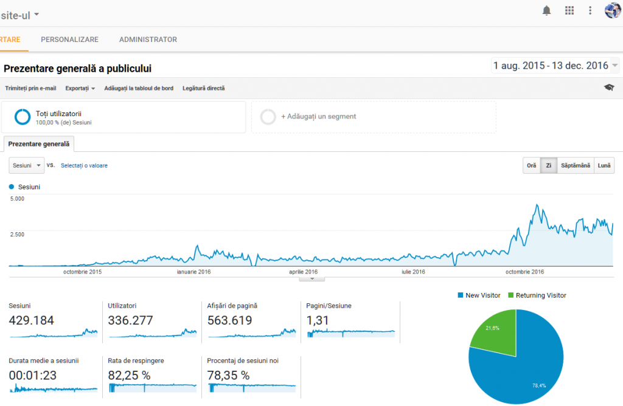Click the three-dot options icon
Viewport: 623px width, 406px height.
coord(590,10)
